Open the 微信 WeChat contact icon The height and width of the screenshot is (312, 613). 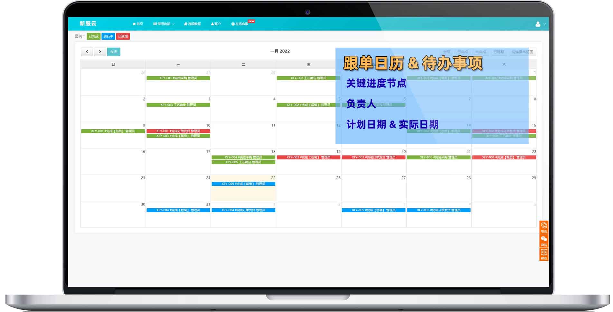pyautogui.click(x=544, y=240)
